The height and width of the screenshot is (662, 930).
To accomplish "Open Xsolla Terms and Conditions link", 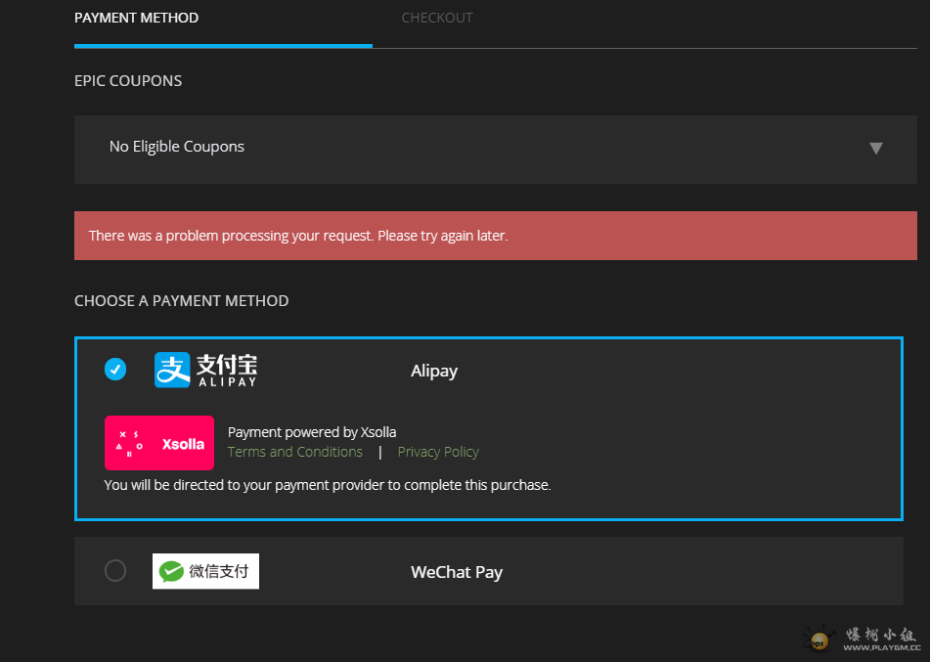I will (295, 452).
